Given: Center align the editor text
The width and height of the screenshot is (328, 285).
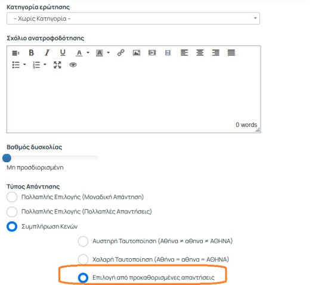Looking at the screenshot, I should (x=200, y=52).
